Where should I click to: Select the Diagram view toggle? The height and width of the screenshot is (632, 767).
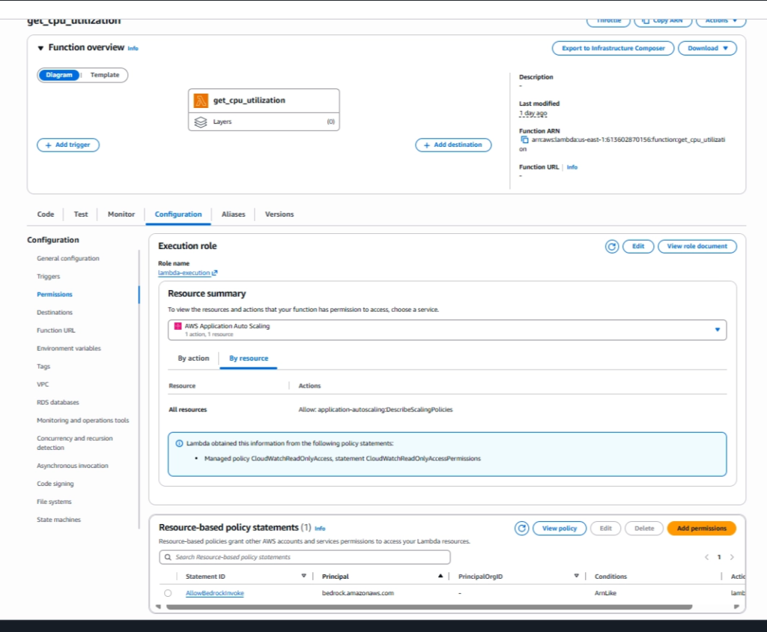point(59,75)
